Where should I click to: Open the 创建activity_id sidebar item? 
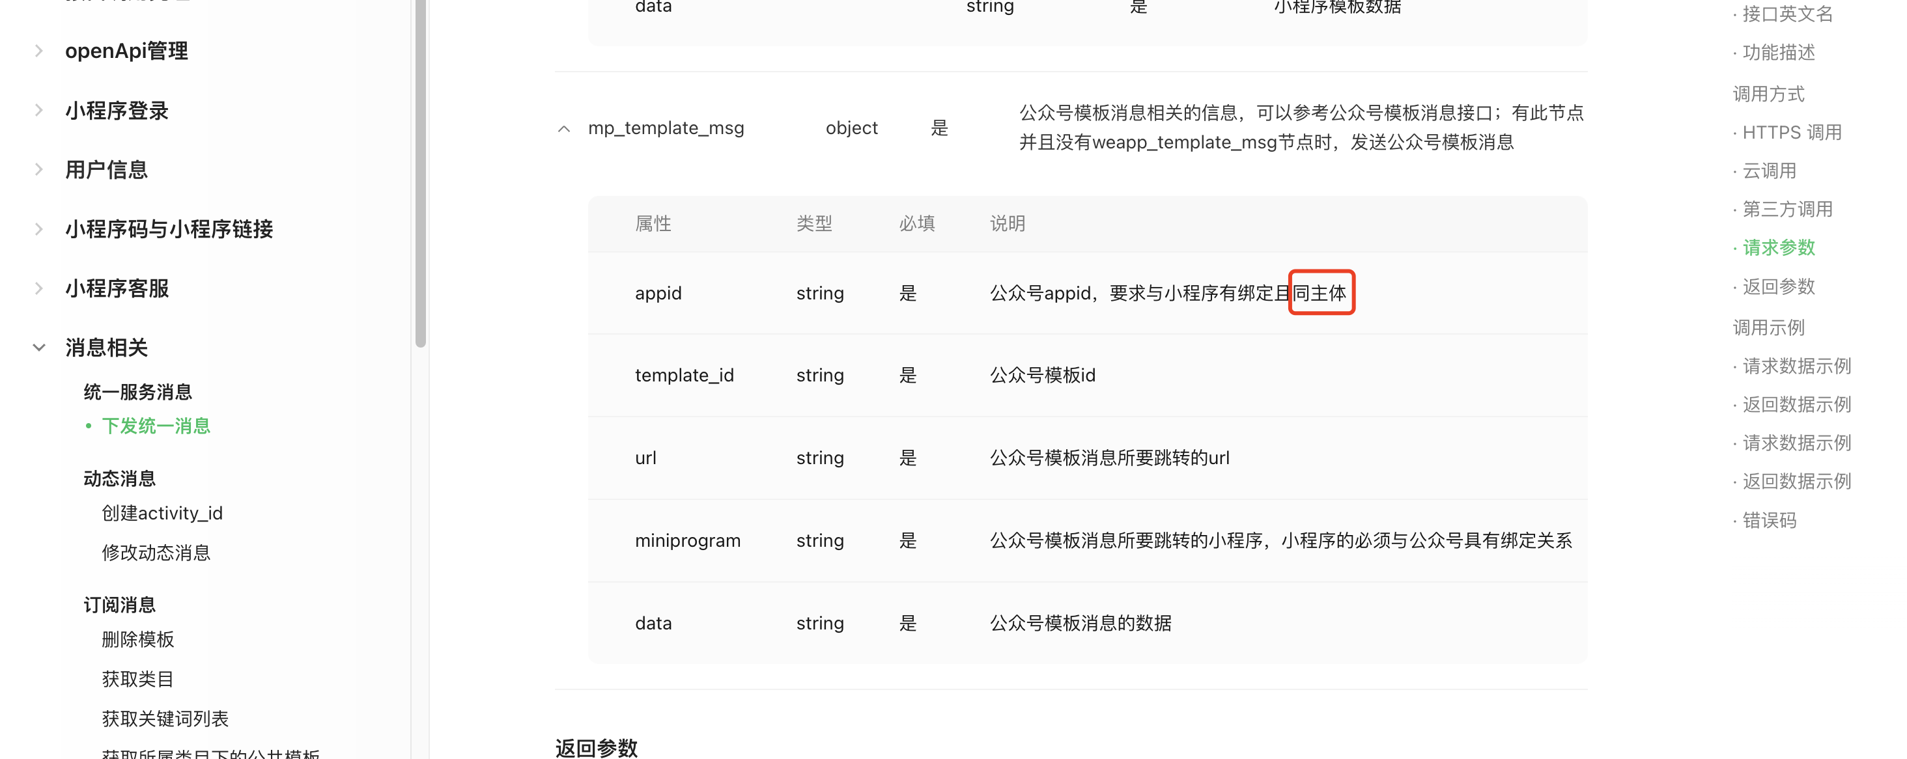162,514
